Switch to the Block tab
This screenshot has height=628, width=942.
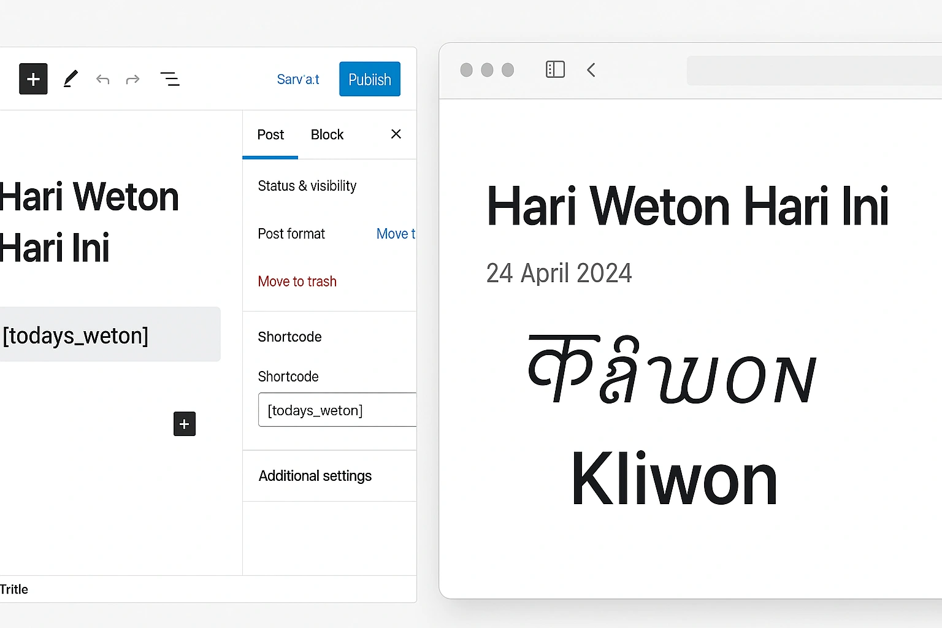(x=327, y=134)
